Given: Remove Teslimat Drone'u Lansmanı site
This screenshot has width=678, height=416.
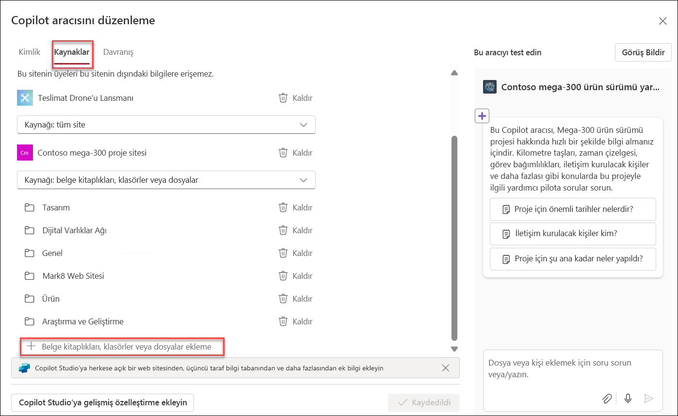Looking at the screenshot, I should point(295,98).
